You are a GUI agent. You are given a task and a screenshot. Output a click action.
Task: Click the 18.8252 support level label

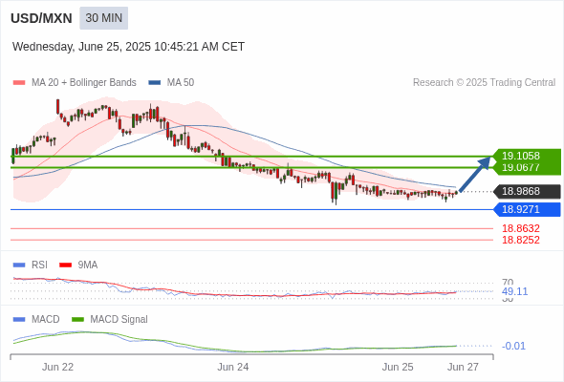click(x=521, y=240)
